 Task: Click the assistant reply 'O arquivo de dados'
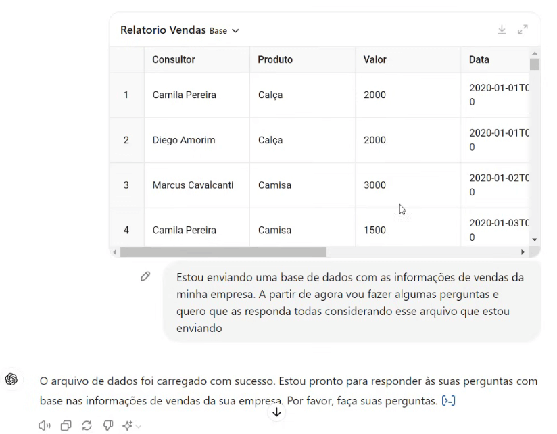pyautogui.click(x=289, y=391)
